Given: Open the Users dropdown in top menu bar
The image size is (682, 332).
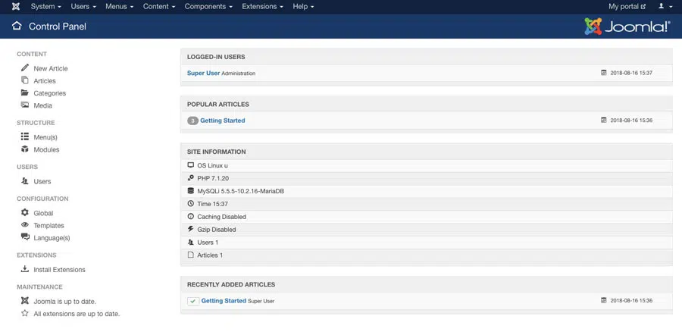Looking at the screenshot, I should click(x=83, y=7).
